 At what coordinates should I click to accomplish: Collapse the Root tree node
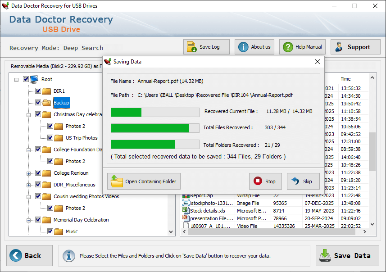tap(16, 80)
